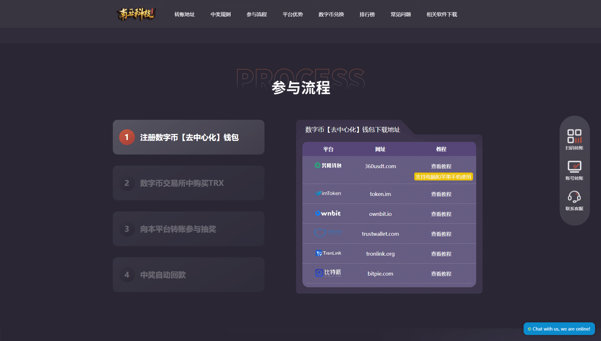View tutorial for ownbit.io row
The image size is (601, 341).
pyautogui.click(x=441, y=214)
